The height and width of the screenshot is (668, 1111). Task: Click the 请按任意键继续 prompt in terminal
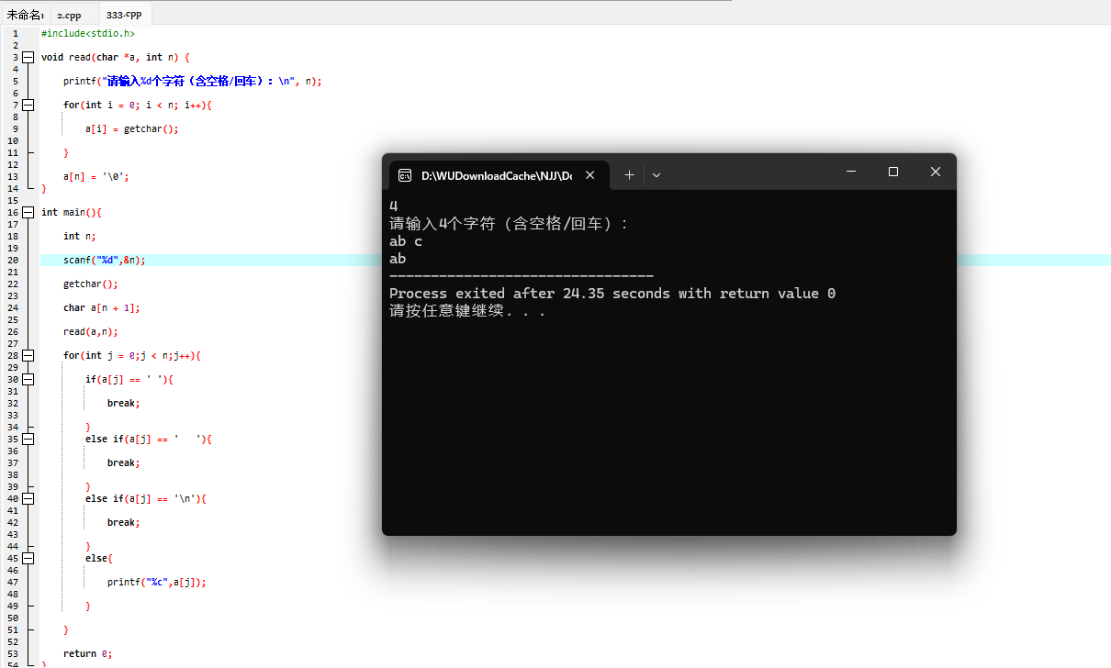coord(467,311)
